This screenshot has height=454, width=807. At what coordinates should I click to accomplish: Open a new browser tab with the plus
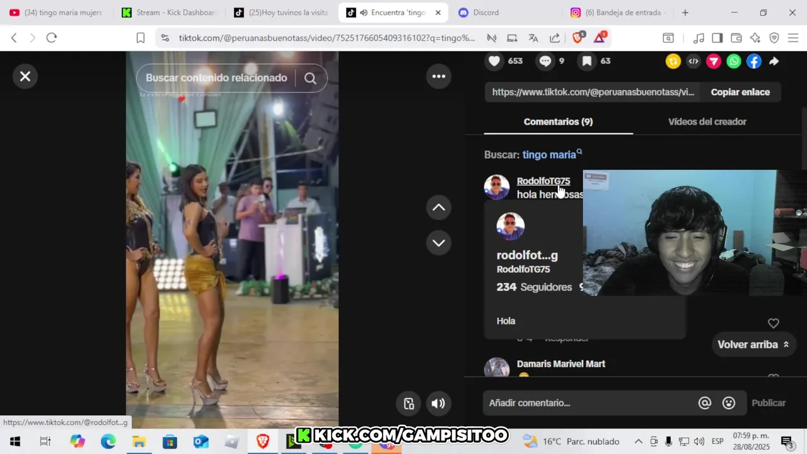685,13
